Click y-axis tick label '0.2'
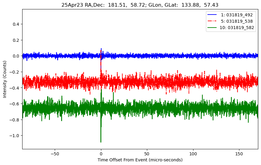This screenshot has height=165, width=261. [16, 40]
